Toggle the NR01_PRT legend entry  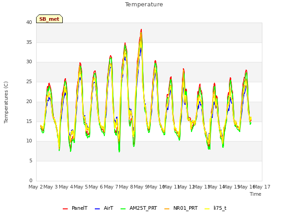click(181, 208)
